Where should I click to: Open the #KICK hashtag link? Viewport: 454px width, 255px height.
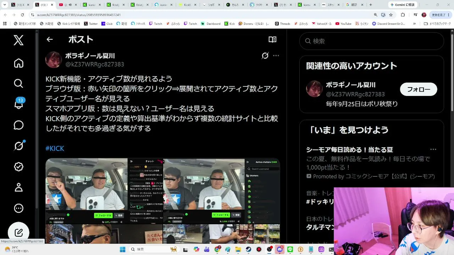point(55,148)
